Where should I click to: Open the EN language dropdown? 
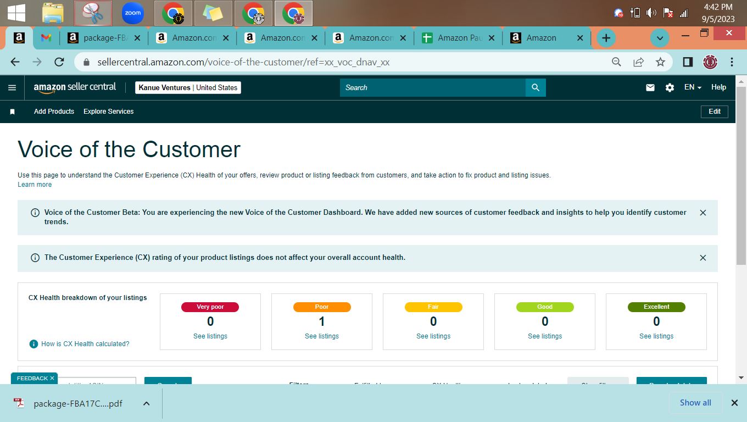[692, 87]
